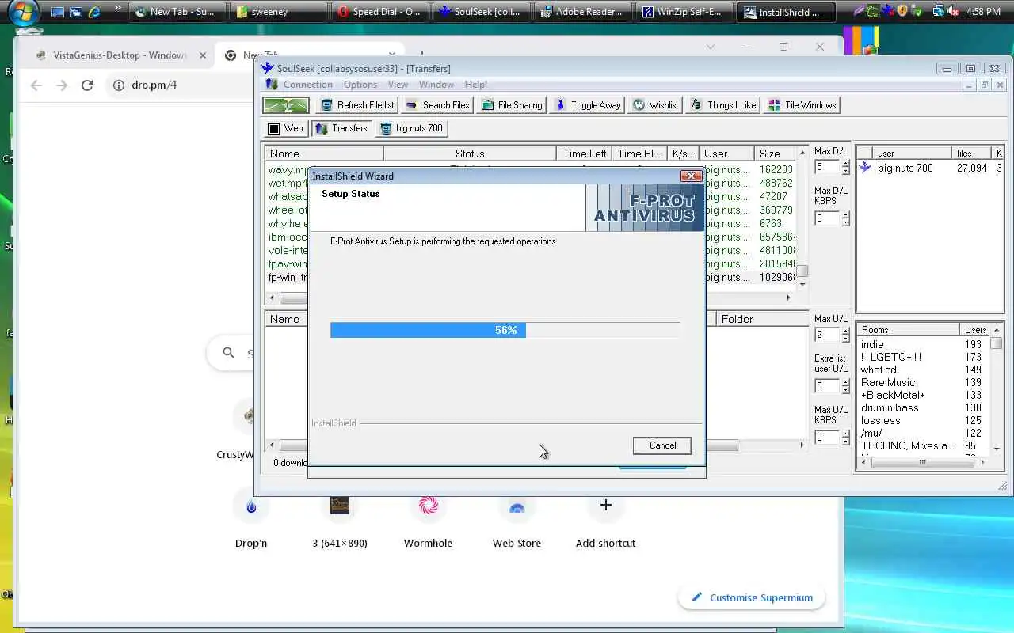Viewport: 1014px width, 633px height.
Task: Click the downloads list scroll up arrow
Action: (x=802, y=153)
